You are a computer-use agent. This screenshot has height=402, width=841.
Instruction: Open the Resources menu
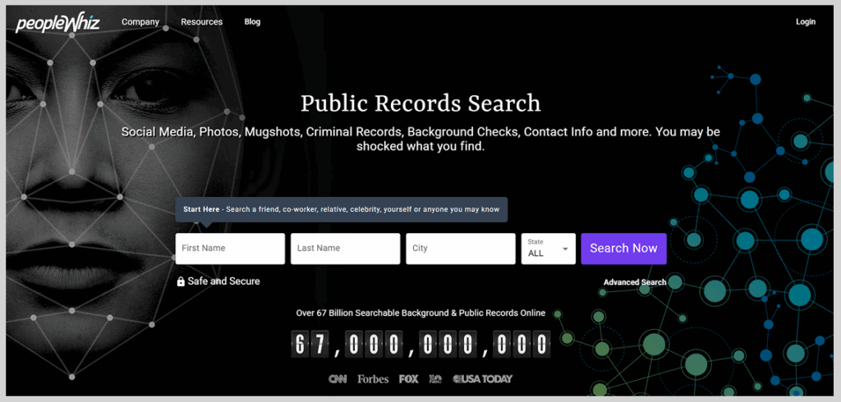click(x=201, y=22)
